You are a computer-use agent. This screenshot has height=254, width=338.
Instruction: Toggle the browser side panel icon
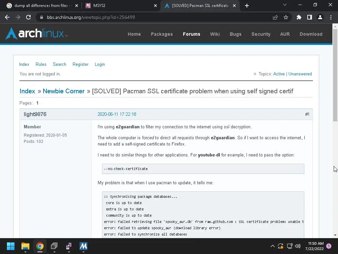[x=310, y=17]
